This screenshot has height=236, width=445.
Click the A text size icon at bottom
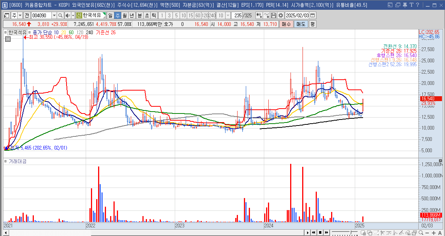(440, 233)
